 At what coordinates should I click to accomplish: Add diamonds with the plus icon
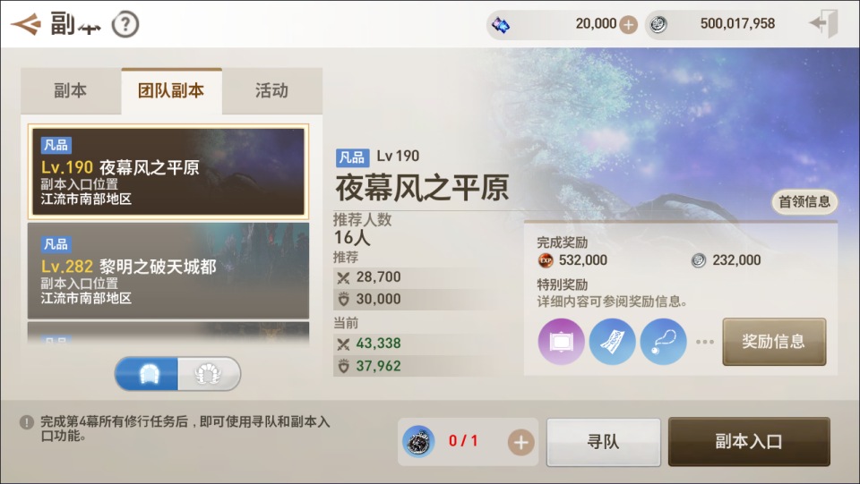[x=629, y=25]
